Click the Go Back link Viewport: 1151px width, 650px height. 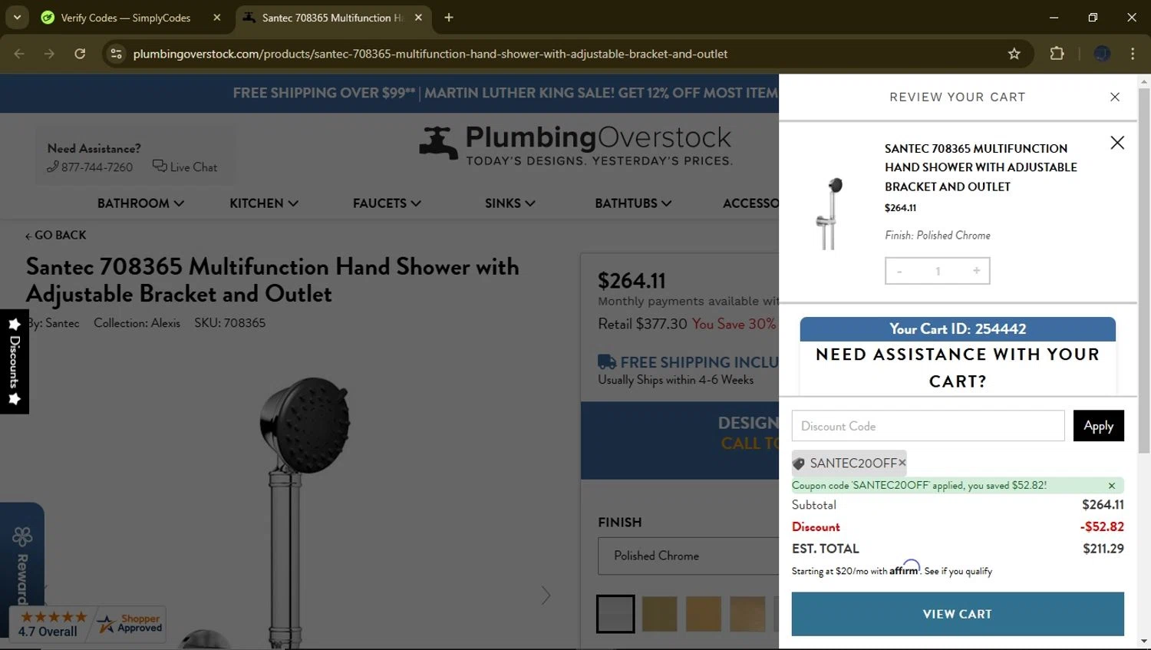[x=55, y=235]
